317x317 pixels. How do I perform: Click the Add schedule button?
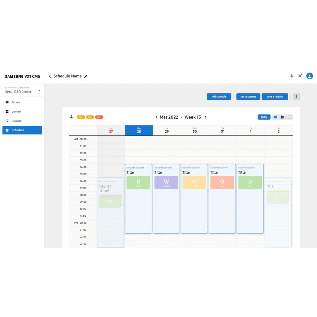point(219,97)
